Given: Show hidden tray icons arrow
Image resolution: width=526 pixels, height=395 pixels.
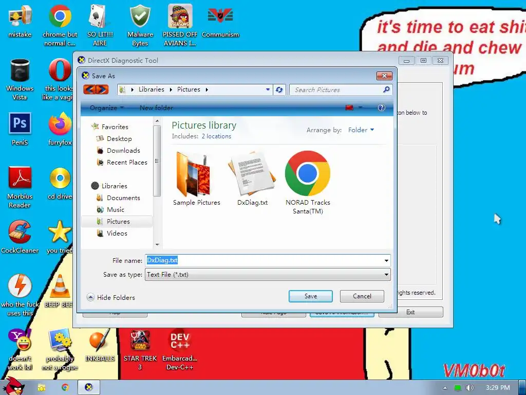Looking at the screenshot, I should (445, 388).
